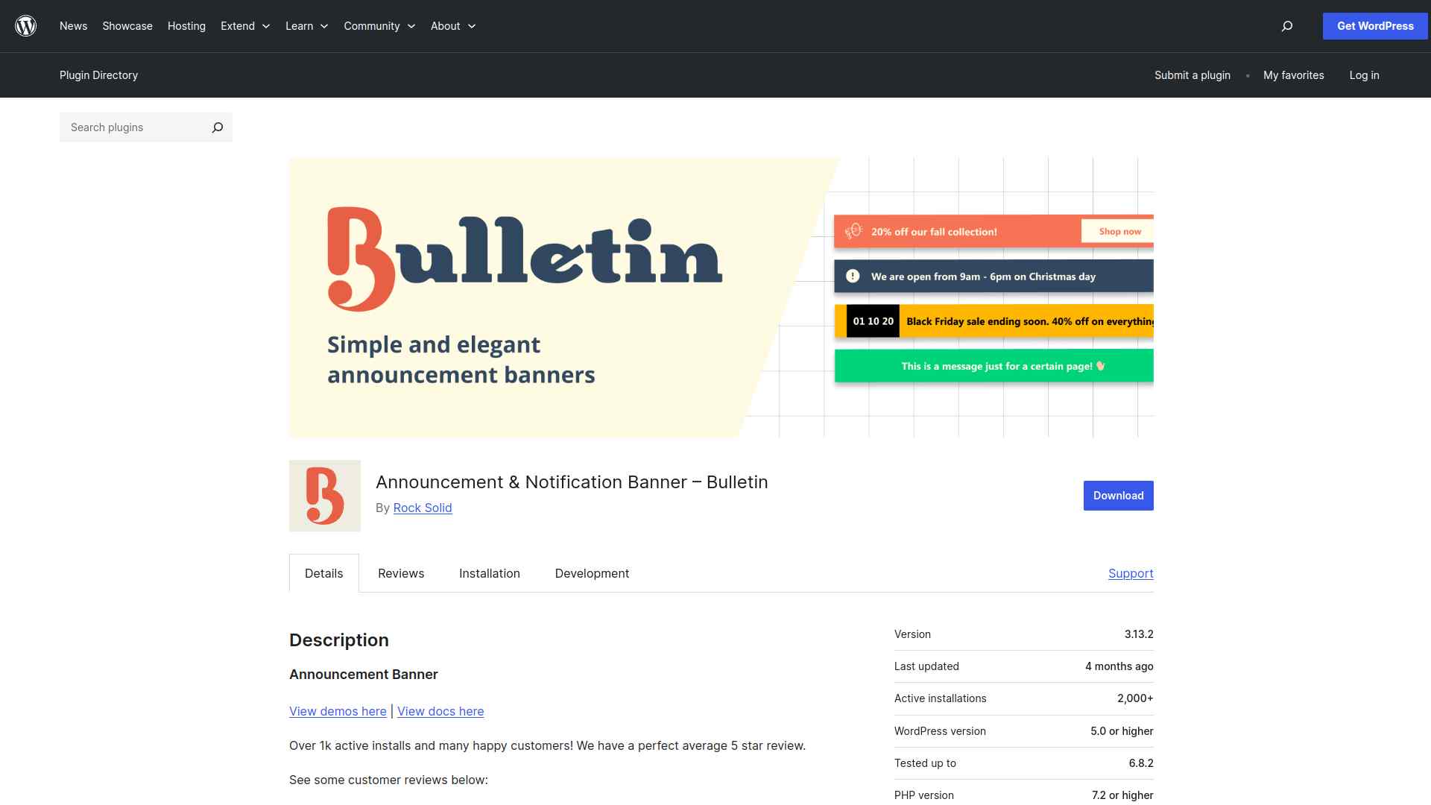Open Hosting in top navigation
Screen dimensions: 1431x805
click(x=186, y=26)
